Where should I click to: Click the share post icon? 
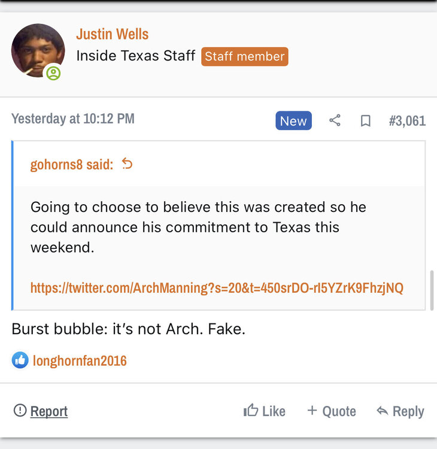pyautogui.click(x=335, y=120)
